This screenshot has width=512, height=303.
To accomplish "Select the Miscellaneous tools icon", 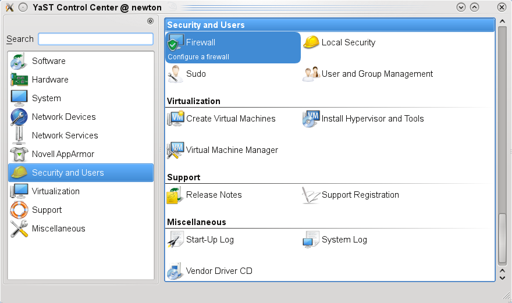I will [19, 229].
